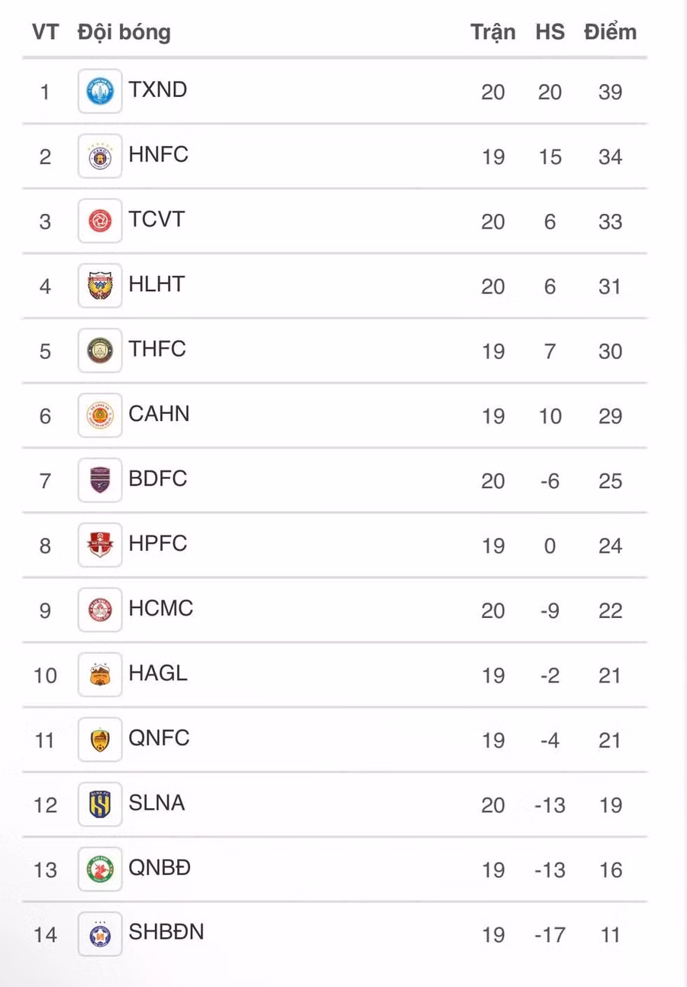Click the VT position header
The width and height of the screenshot is (687, 987).
[x=45, y=32]
